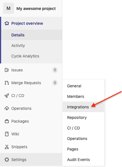Open My awesome project title link
Screen dimensions: 122x167
pyautogui.click(x=36, y=9)
